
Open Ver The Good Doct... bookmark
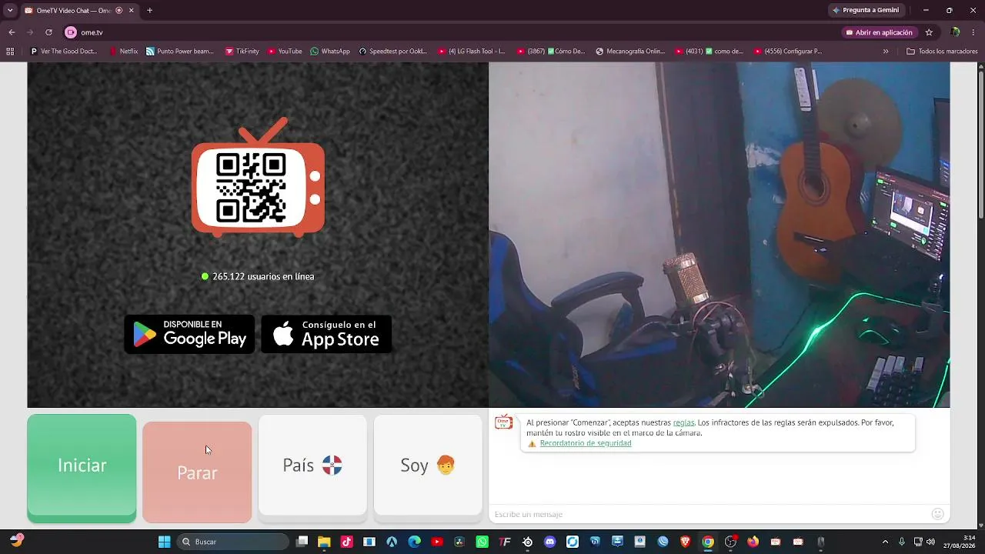64,52
